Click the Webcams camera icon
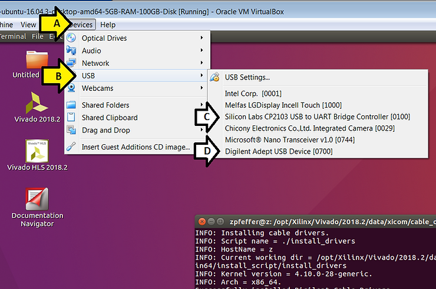 point(71,88)
